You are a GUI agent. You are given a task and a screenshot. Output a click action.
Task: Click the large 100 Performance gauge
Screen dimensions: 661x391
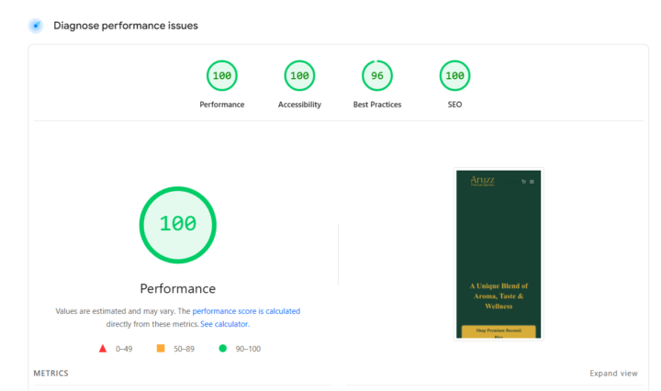pos(178,225)
